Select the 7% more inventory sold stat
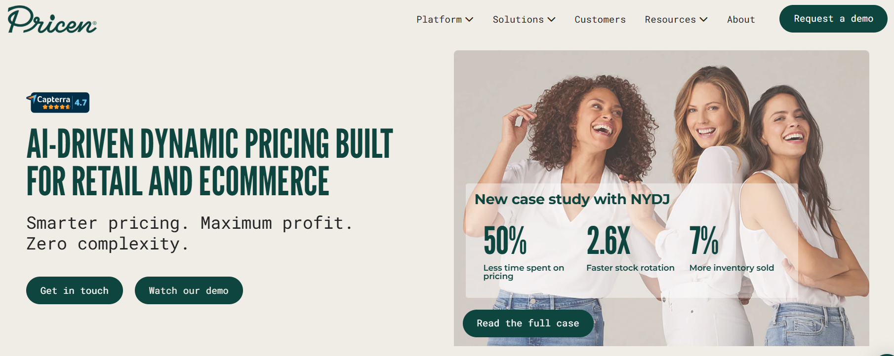 [x=704, y=241]
